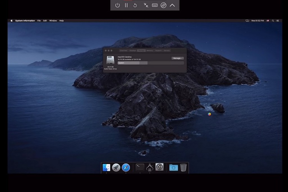Open the Power button on the VM toolbar

pos(118,5)
